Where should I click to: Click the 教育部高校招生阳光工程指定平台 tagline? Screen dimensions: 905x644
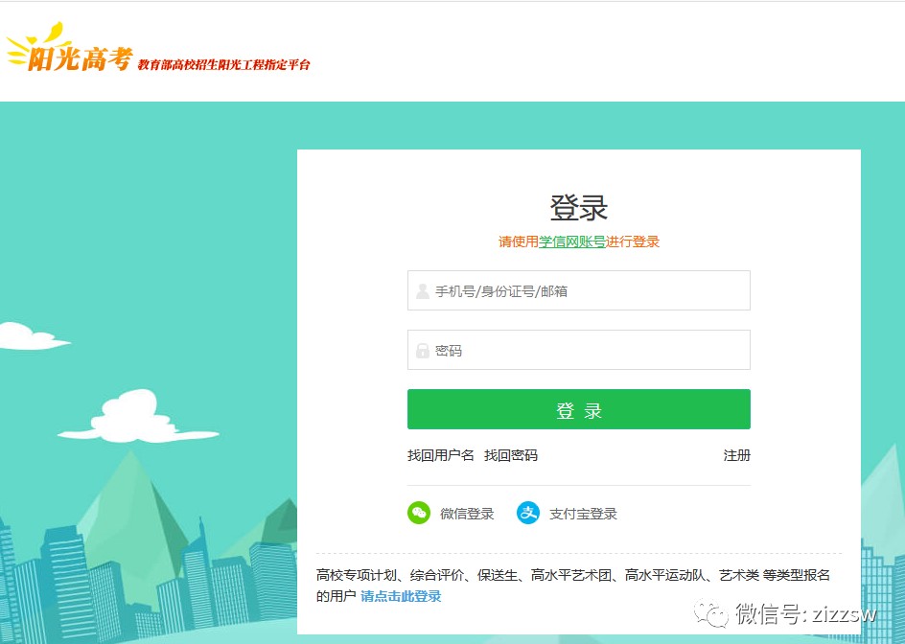point(223,65)
